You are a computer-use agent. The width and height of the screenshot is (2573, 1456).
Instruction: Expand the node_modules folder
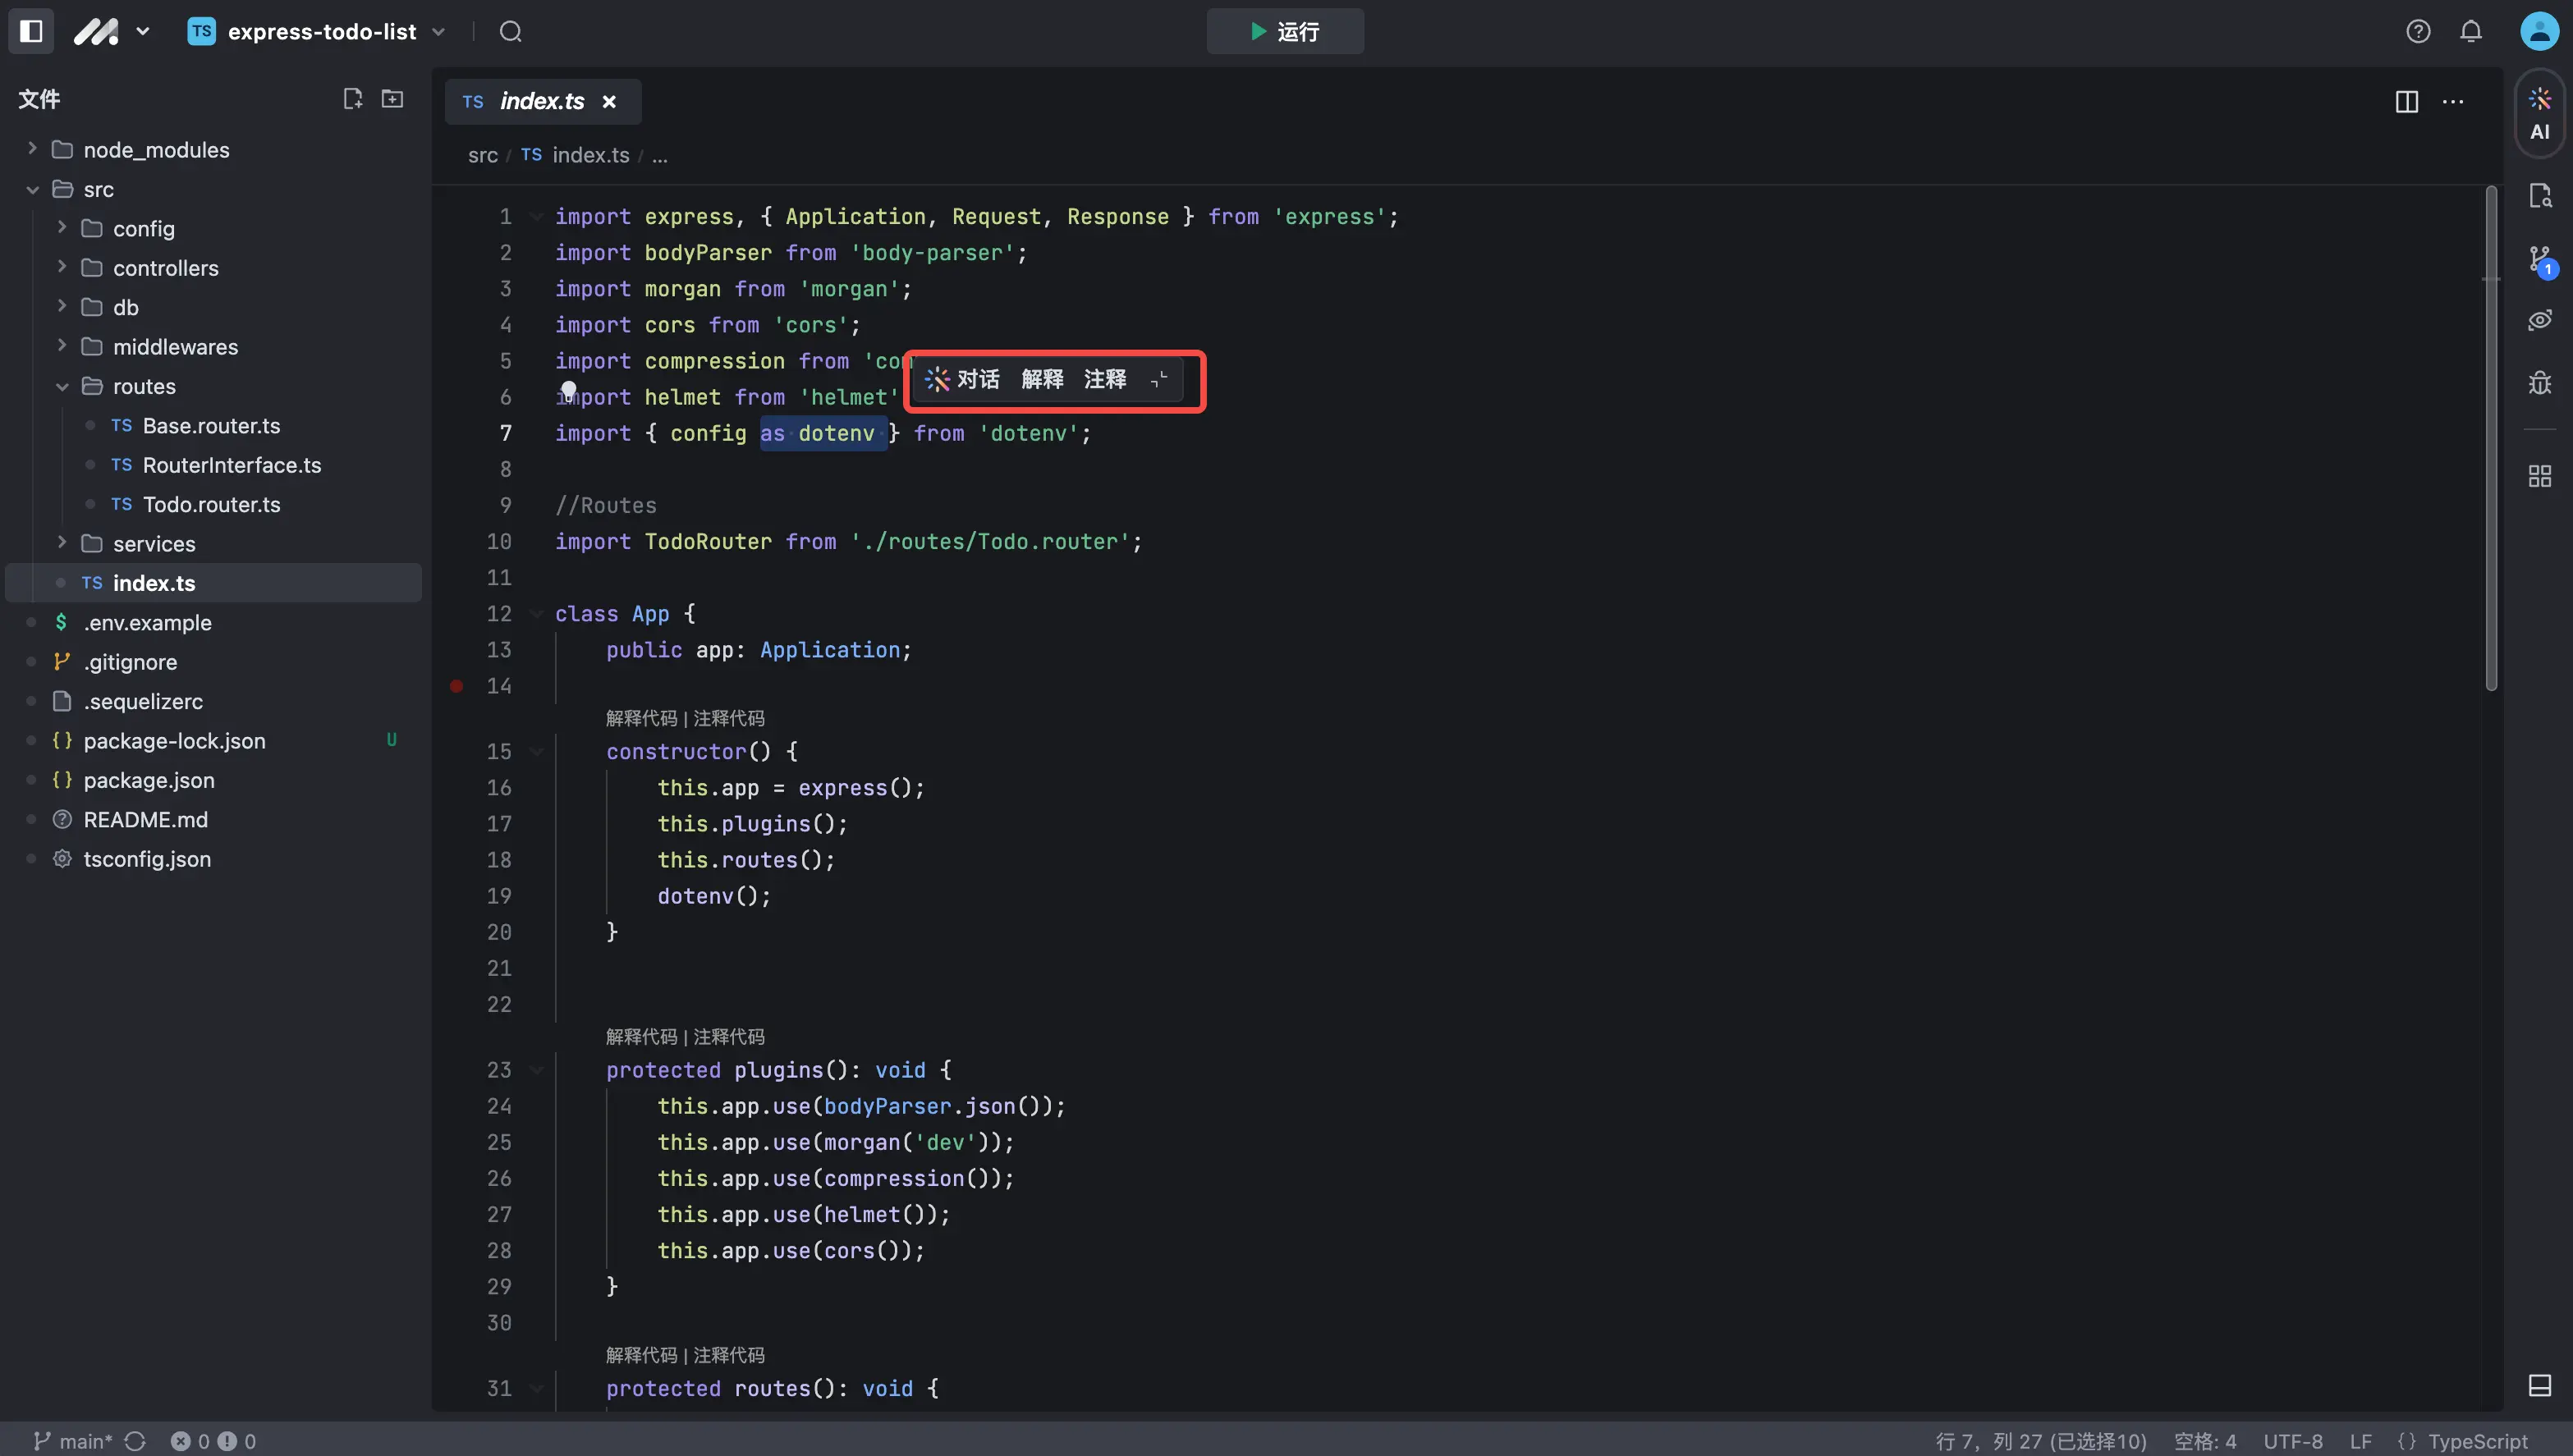(x=213, y=149)
